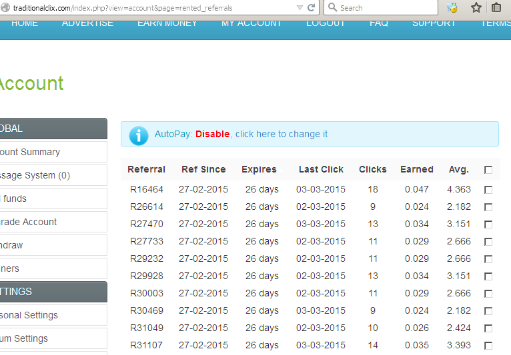Viewport: 511px width, 355px height.
Task: Open the MY ACCOUNT menu item
Action: (251, 23)
